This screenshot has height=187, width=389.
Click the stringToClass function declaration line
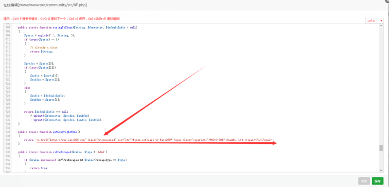point(78,28)
